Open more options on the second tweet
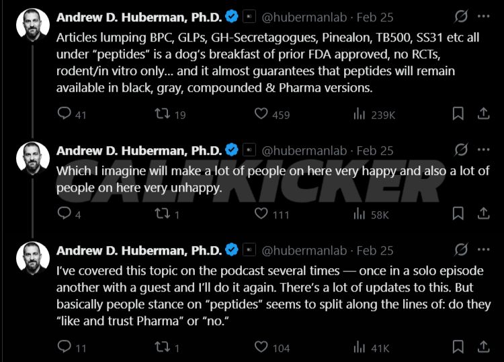Image resolution: width=504 pixels, height=362 pixels. pos(483,150)
